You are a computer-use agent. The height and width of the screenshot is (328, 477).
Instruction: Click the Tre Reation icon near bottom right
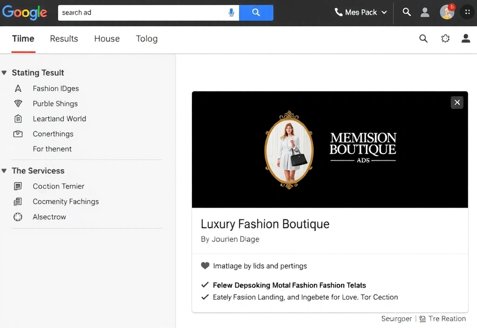point(423,318)
